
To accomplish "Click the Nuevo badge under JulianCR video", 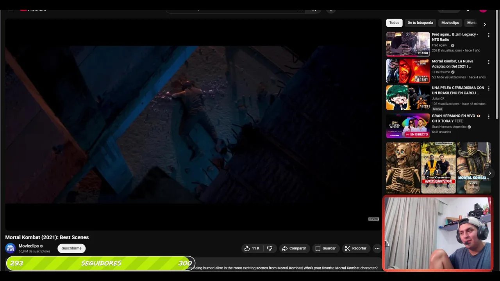I will point(437,109).
